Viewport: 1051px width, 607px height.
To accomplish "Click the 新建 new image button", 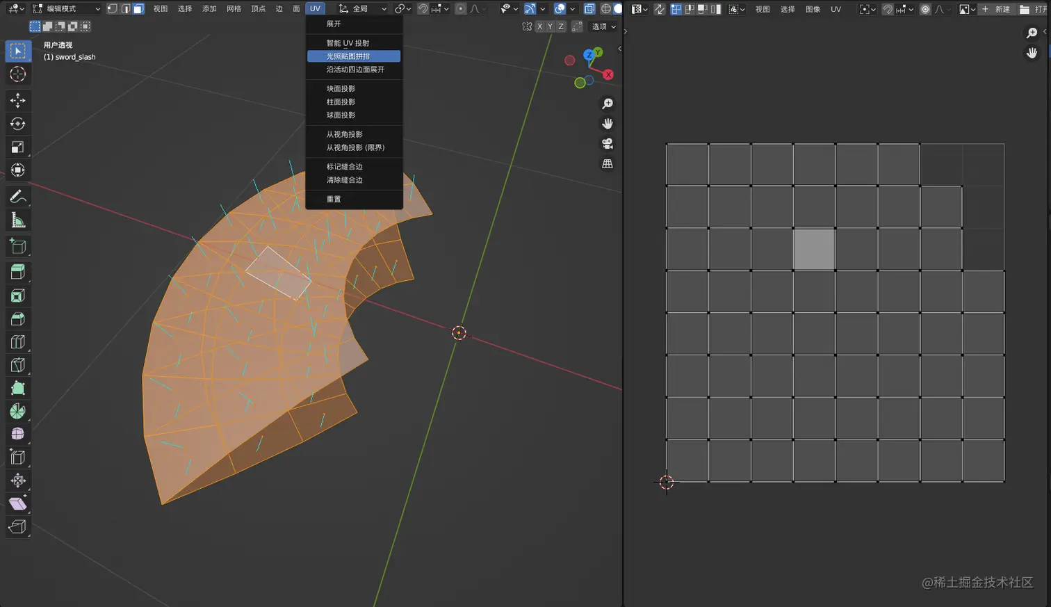I will tap(996, 9).
